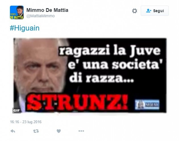Open the gear settings menu
The image size is (179, 141).
pyautogui.click(x=134, y=11)
